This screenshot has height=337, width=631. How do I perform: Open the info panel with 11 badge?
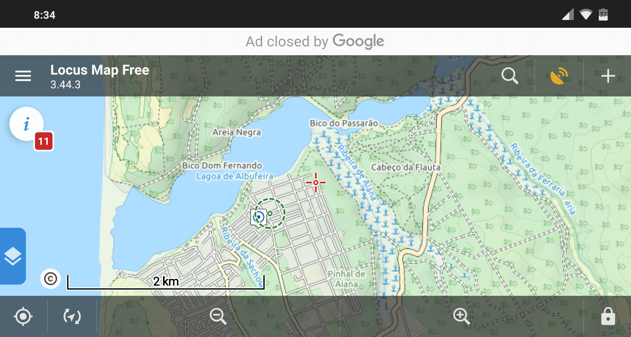coord(27,124)
